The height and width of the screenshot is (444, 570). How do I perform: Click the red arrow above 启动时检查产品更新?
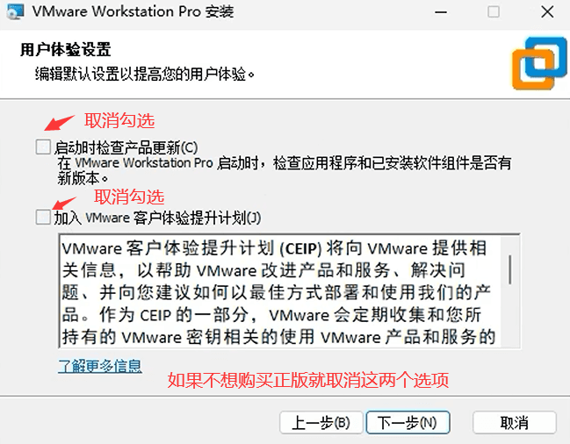[x=59, y=122]
